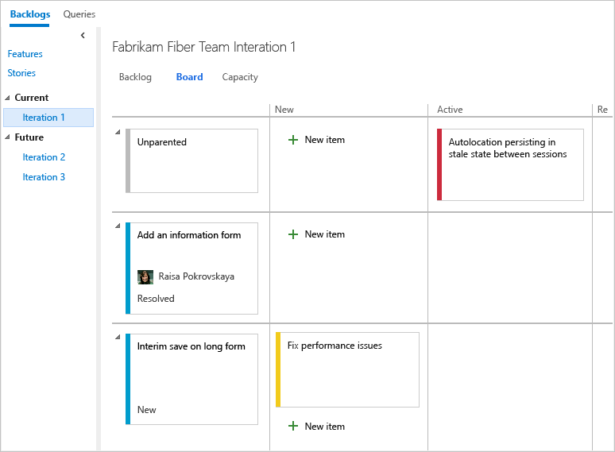Select Iteration 1 in the sidebar

tap(48, 118)
